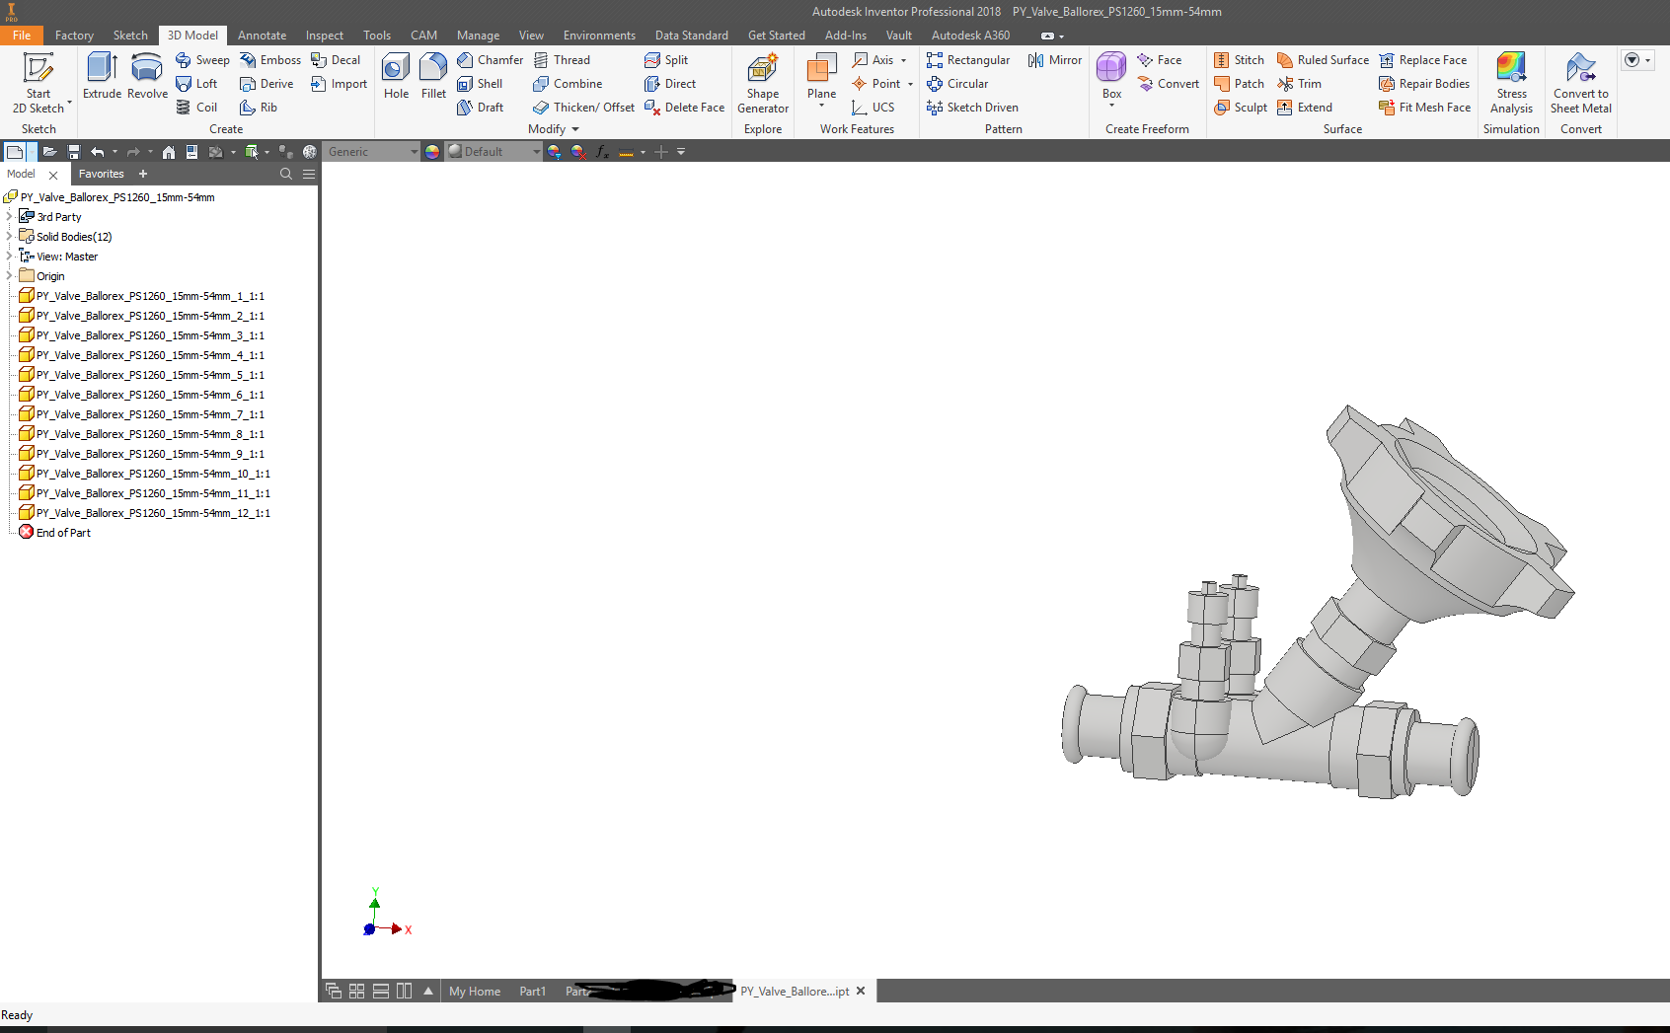Expand the View: Master node
This screenshot has width=1670, height=1033.
pos(9,256)
